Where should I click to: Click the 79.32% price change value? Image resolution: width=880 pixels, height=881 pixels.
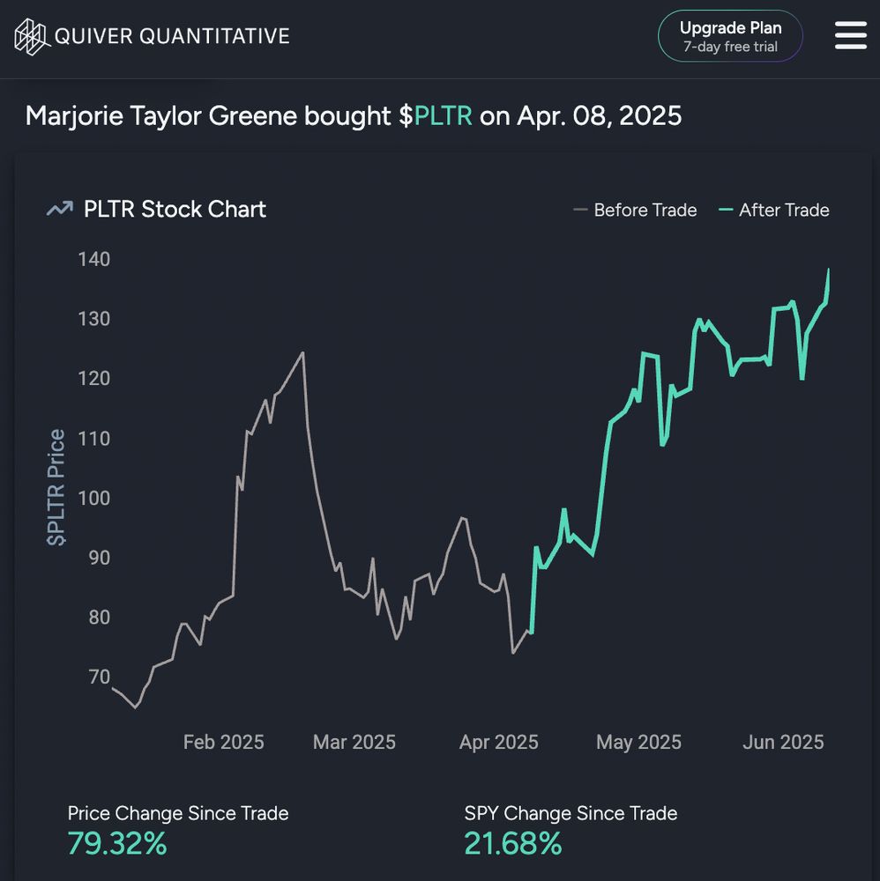[117, 843]
